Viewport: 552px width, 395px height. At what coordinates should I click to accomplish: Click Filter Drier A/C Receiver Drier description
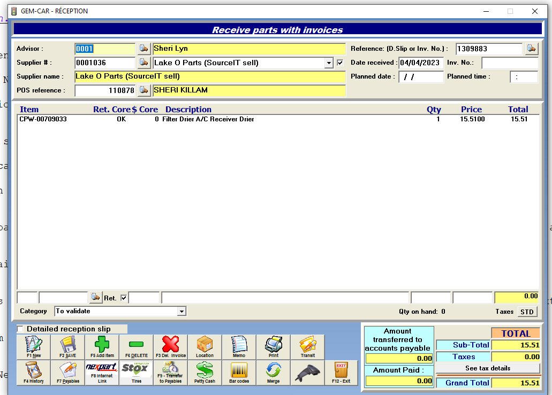pyautogui.click(x=208, y=119)
